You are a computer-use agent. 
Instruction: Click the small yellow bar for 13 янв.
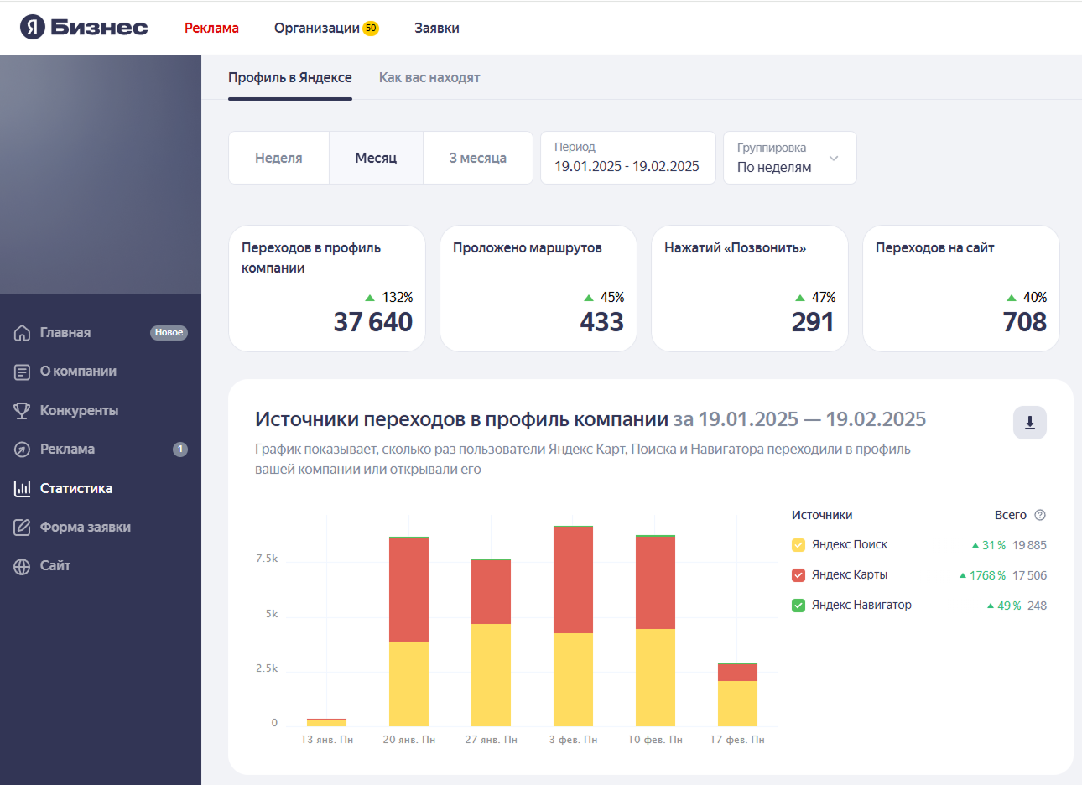pyautogui.click(x=326, y=722)
